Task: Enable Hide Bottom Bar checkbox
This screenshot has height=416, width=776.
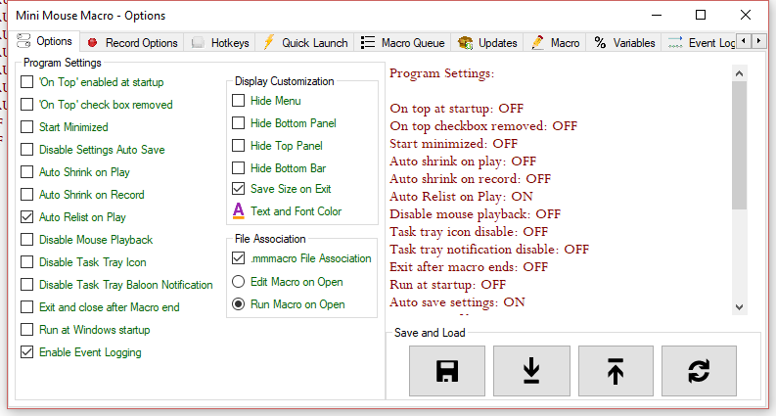Action: [238, 168]
